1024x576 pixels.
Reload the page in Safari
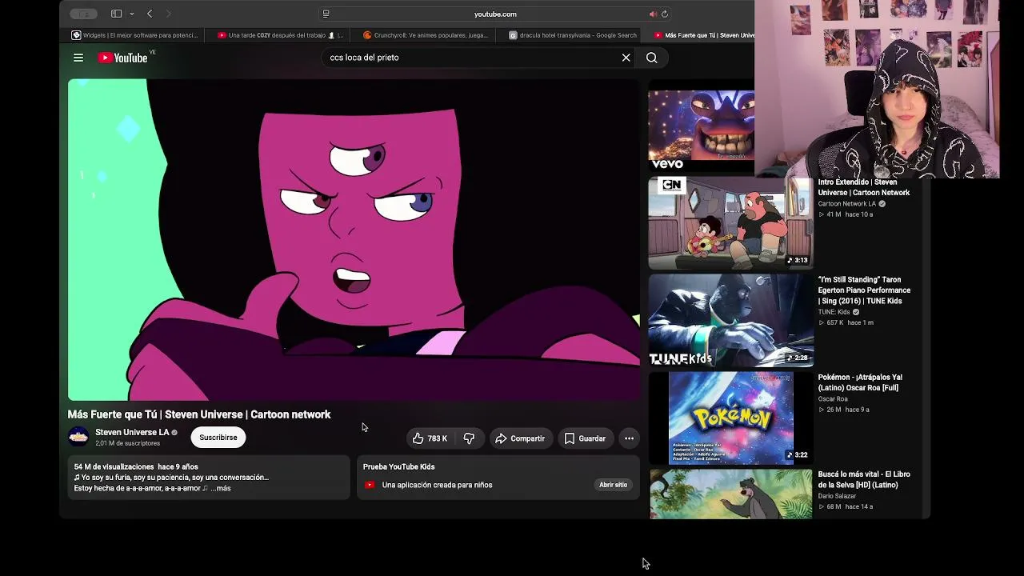tap(665, 14)
